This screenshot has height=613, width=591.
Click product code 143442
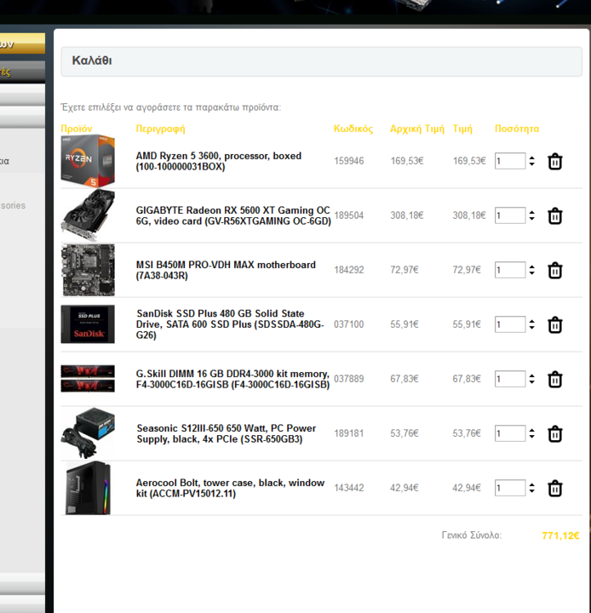pos(349,488)
